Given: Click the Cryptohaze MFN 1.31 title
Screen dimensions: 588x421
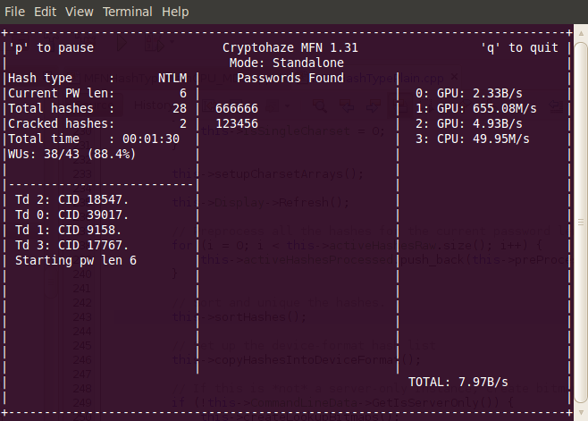Looking at the screenshot, I should tap(290, 47).
